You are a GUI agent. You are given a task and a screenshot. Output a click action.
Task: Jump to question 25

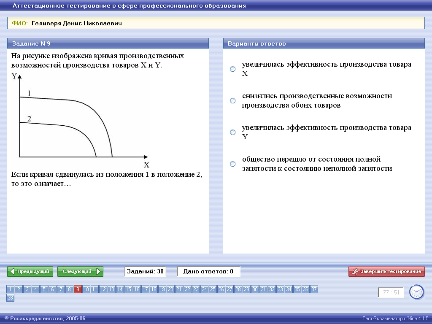pos(213,289)
